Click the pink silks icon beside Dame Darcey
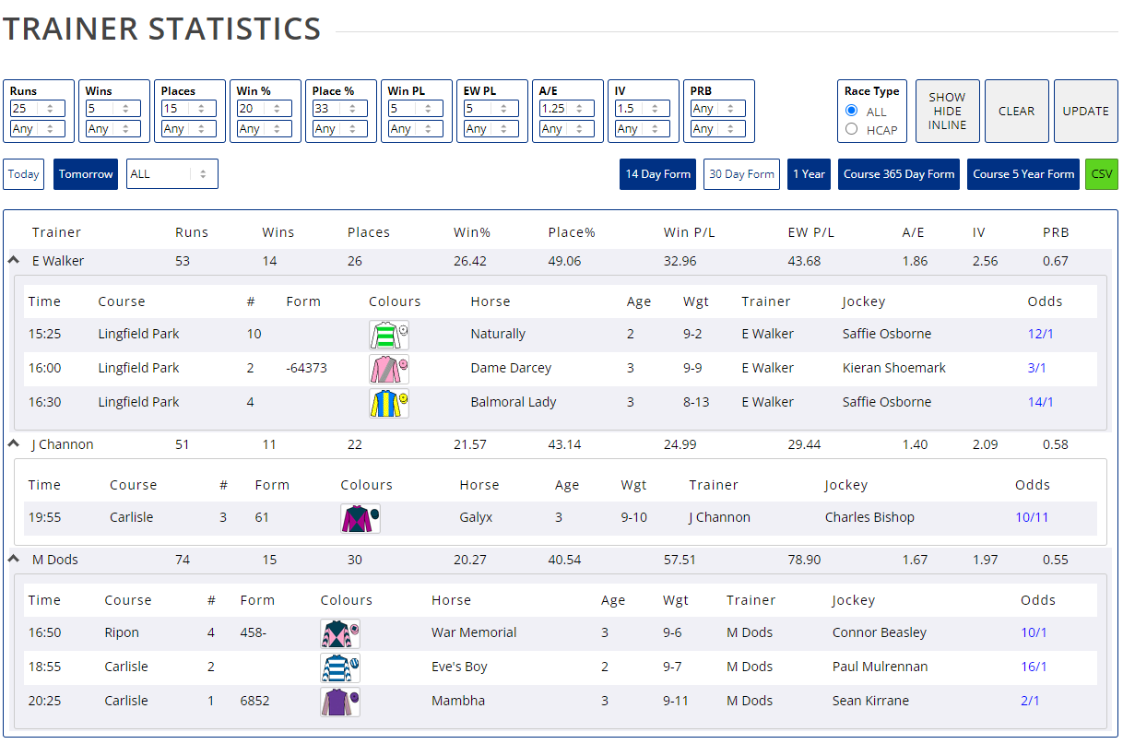This screenshot has height=744, width=1123. (x=388, y=368)
